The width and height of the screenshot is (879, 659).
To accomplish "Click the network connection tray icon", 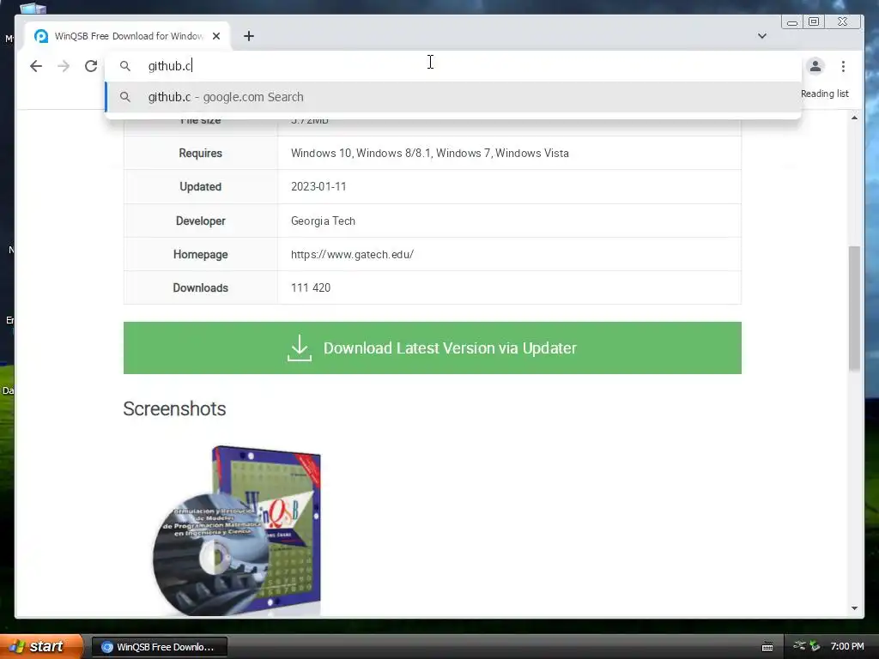I will point(799,646).
